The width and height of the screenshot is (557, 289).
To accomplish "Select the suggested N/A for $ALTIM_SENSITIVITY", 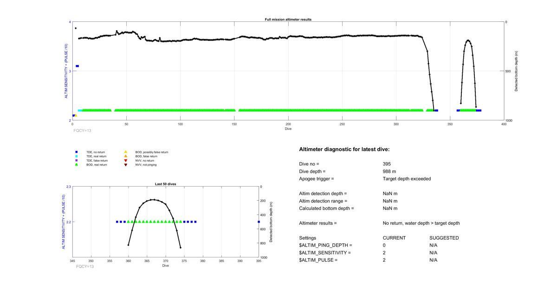I will point(434,253).
